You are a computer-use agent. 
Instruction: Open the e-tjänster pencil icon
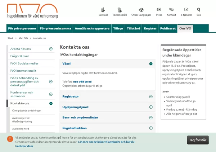[x=186, y=10]
